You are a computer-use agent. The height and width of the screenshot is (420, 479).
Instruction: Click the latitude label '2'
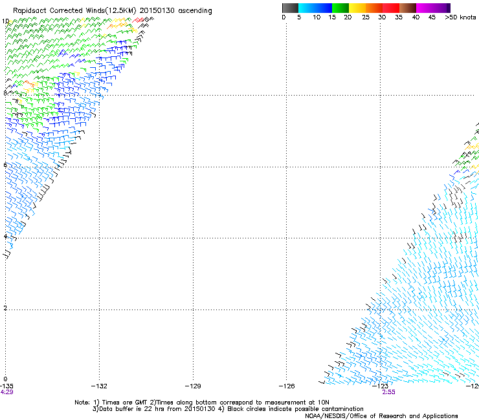5,308
